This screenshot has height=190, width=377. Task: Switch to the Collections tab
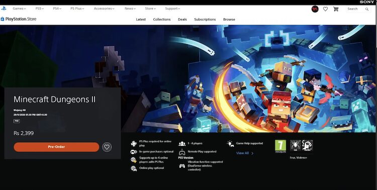coord(162,20)
